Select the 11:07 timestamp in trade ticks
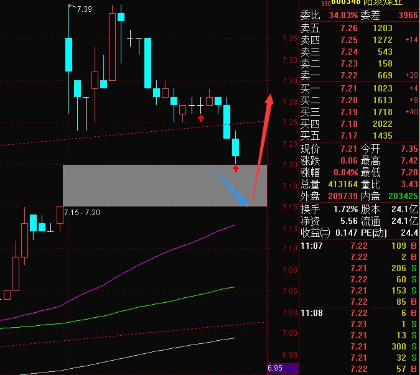This screenshot has width=420, height=375. [x=312, y=246]
